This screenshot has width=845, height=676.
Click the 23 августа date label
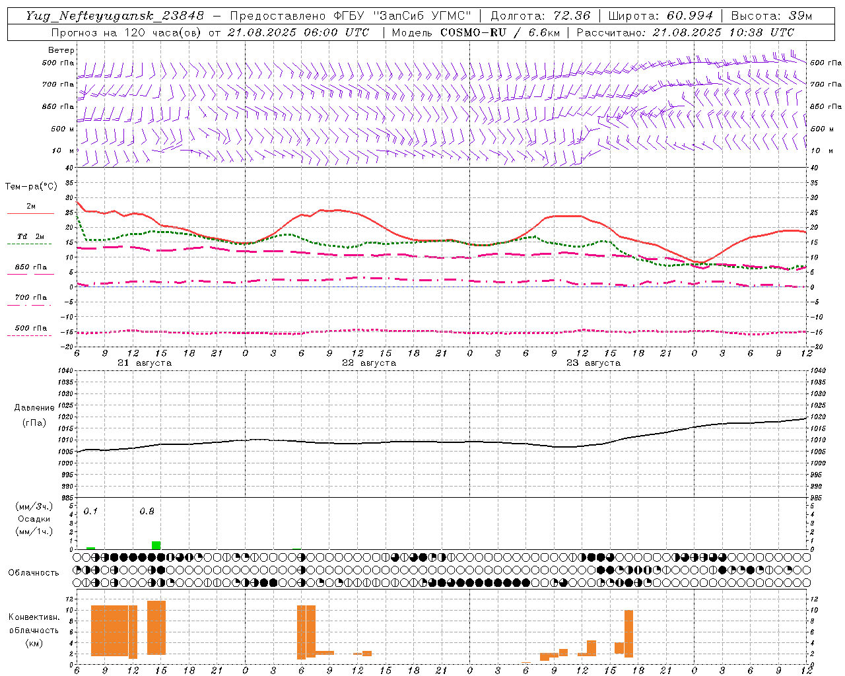pos(593,363)
